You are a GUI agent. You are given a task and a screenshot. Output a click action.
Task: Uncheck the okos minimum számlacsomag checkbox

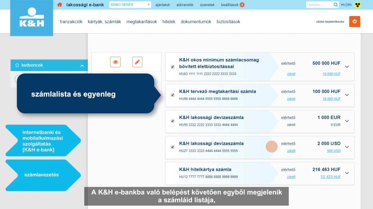173,67
